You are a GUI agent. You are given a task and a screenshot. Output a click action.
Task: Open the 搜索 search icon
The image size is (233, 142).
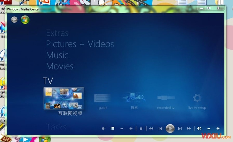(134, 97)
